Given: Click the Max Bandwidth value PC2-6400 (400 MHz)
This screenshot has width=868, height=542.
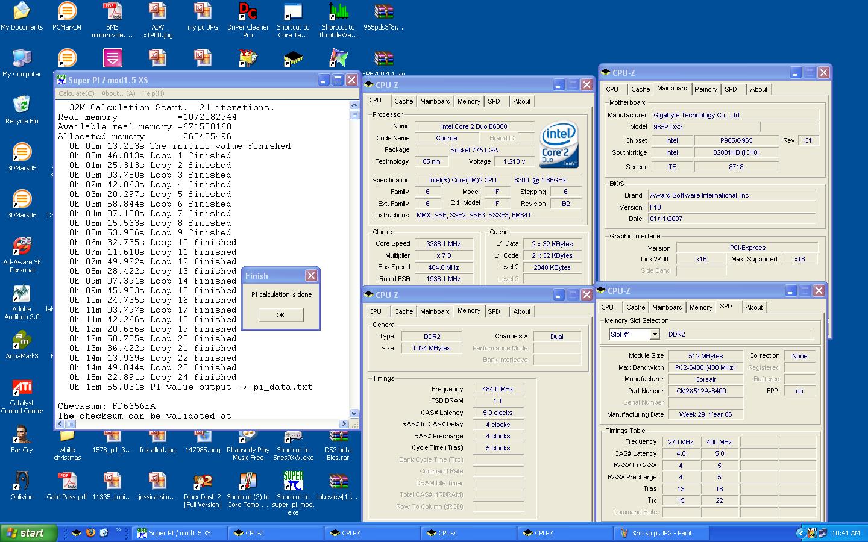Looking at the screenshot, I should pos(705,367).
